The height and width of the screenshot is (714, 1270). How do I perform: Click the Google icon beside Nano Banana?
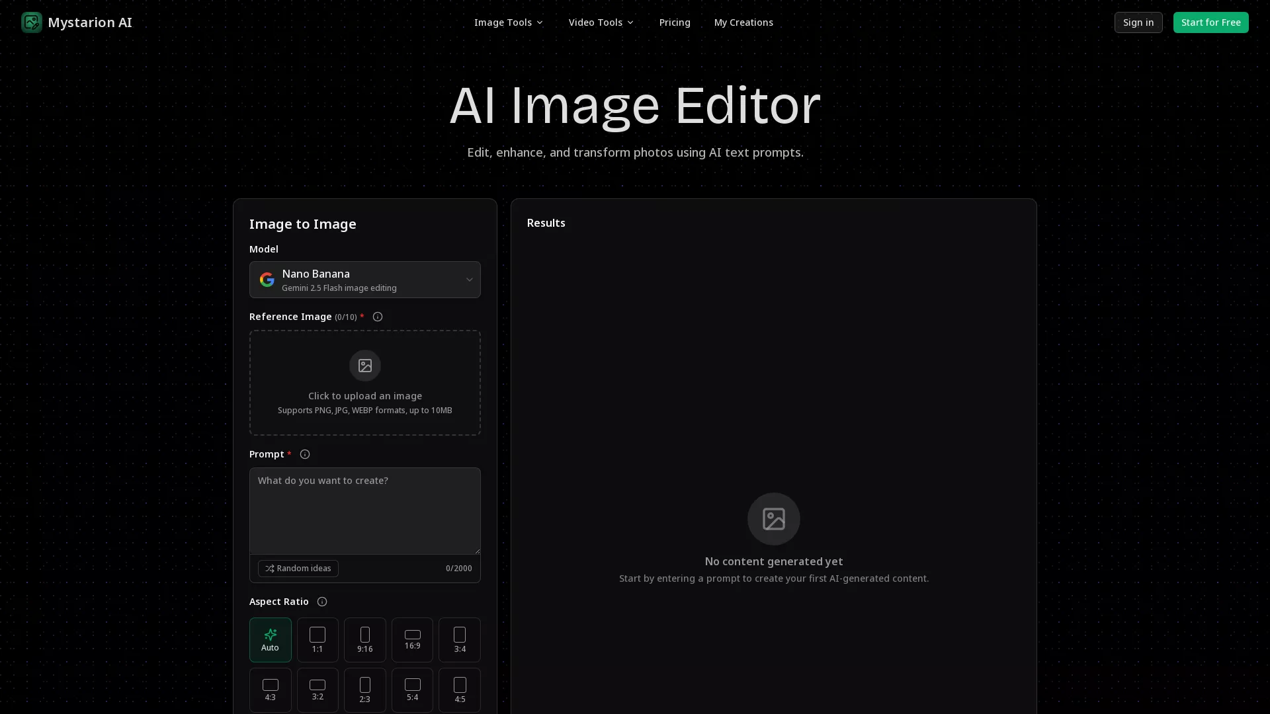(267, 279)
